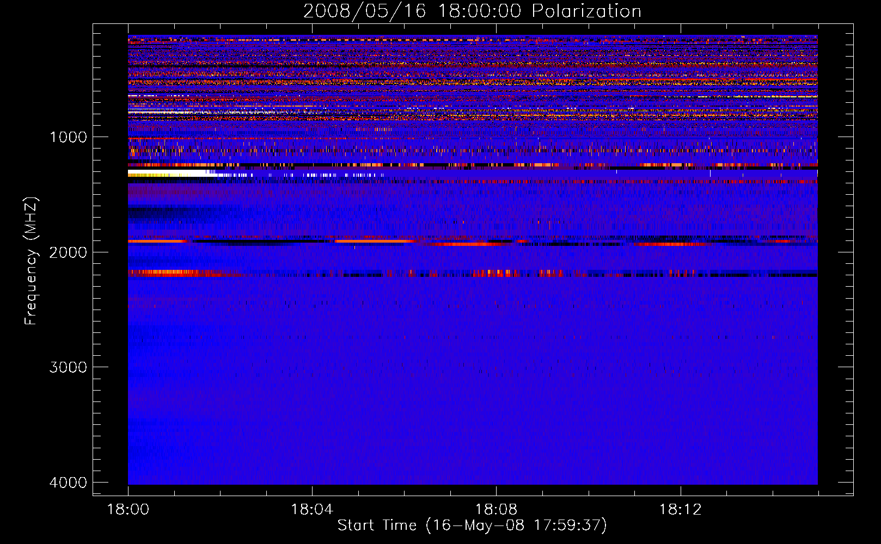The width and height of the screenshot is (881, 544).
Task: Click the 4000 frequency tick label
Action: (68, 483)
